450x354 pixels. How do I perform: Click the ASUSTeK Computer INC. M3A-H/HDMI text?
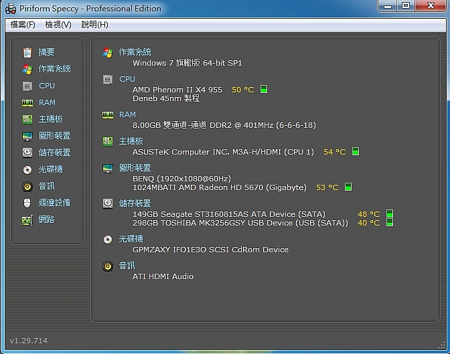[x=223, y=152]
